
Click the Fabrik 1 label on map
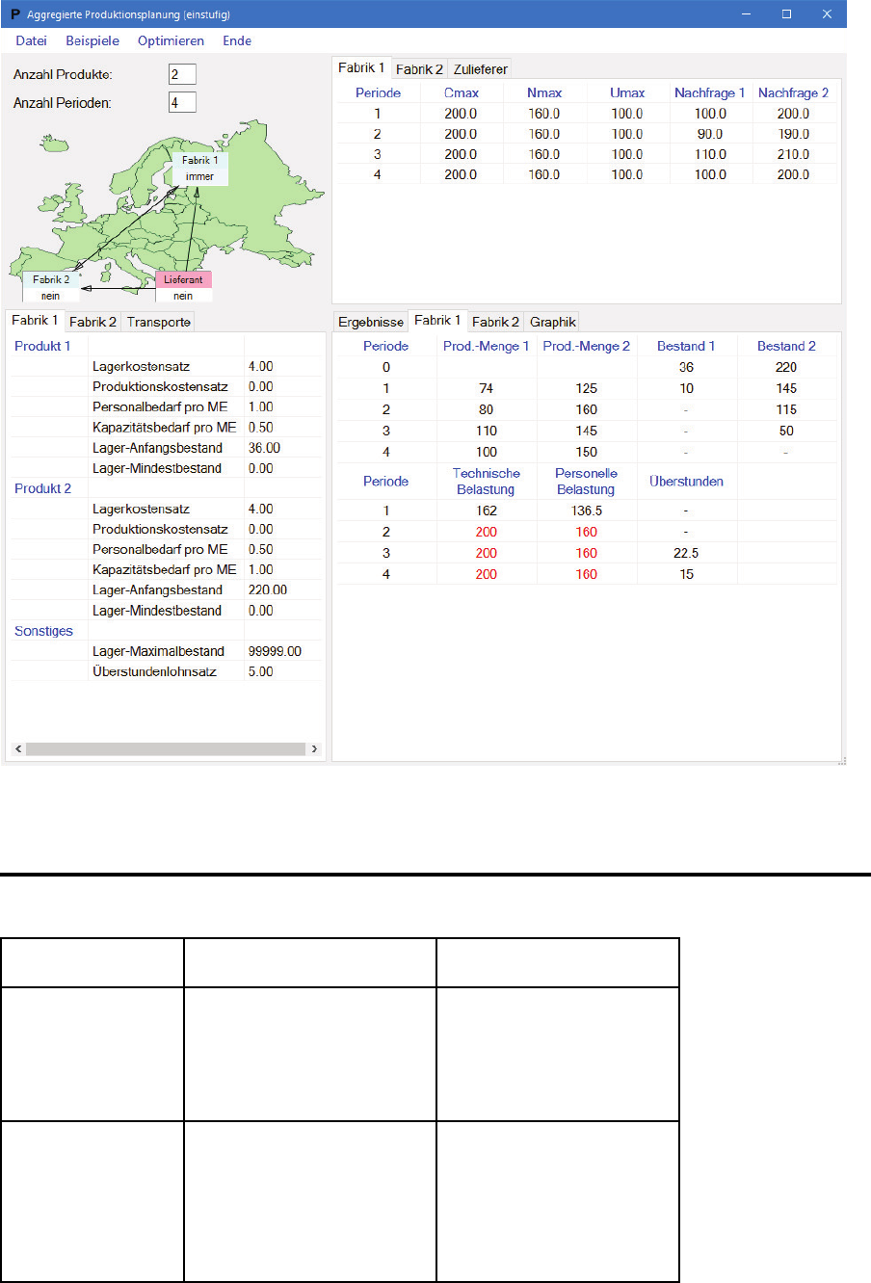coord(200,161)
